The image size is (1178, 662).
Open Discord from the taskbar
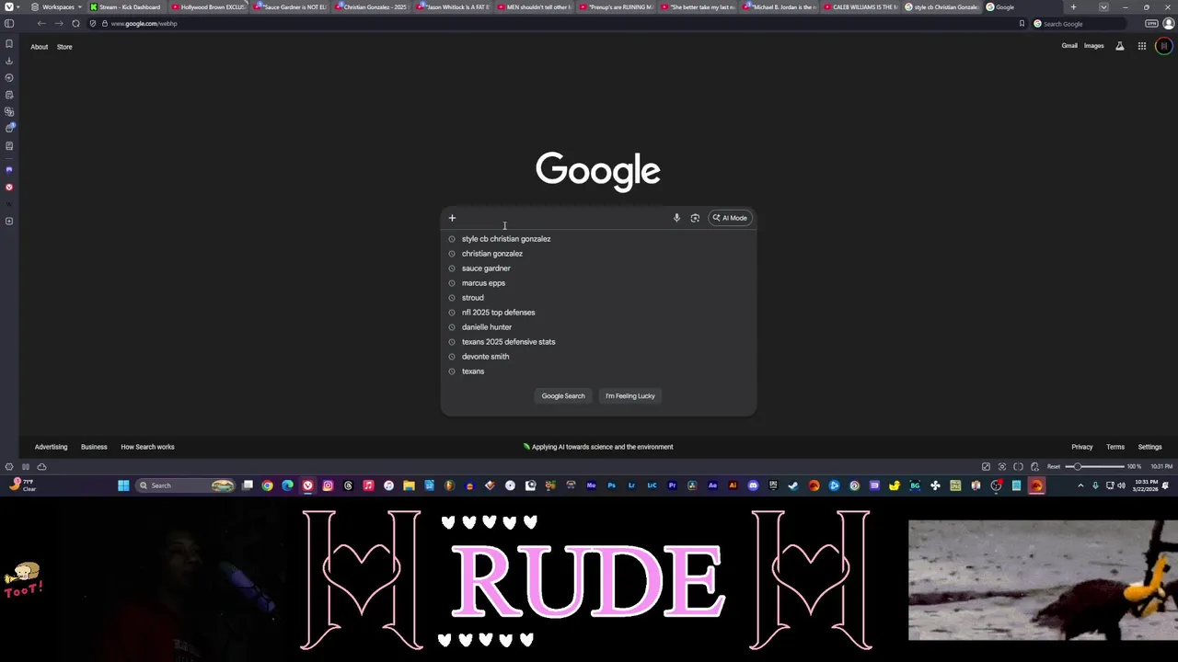coord(753,485)
